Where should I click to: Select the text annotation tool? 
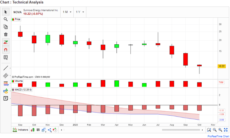[6, 98]
